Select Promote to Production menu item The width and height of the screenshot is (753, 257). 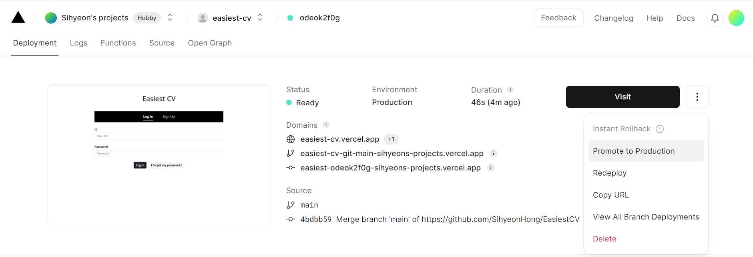click(x=646, y=151)
